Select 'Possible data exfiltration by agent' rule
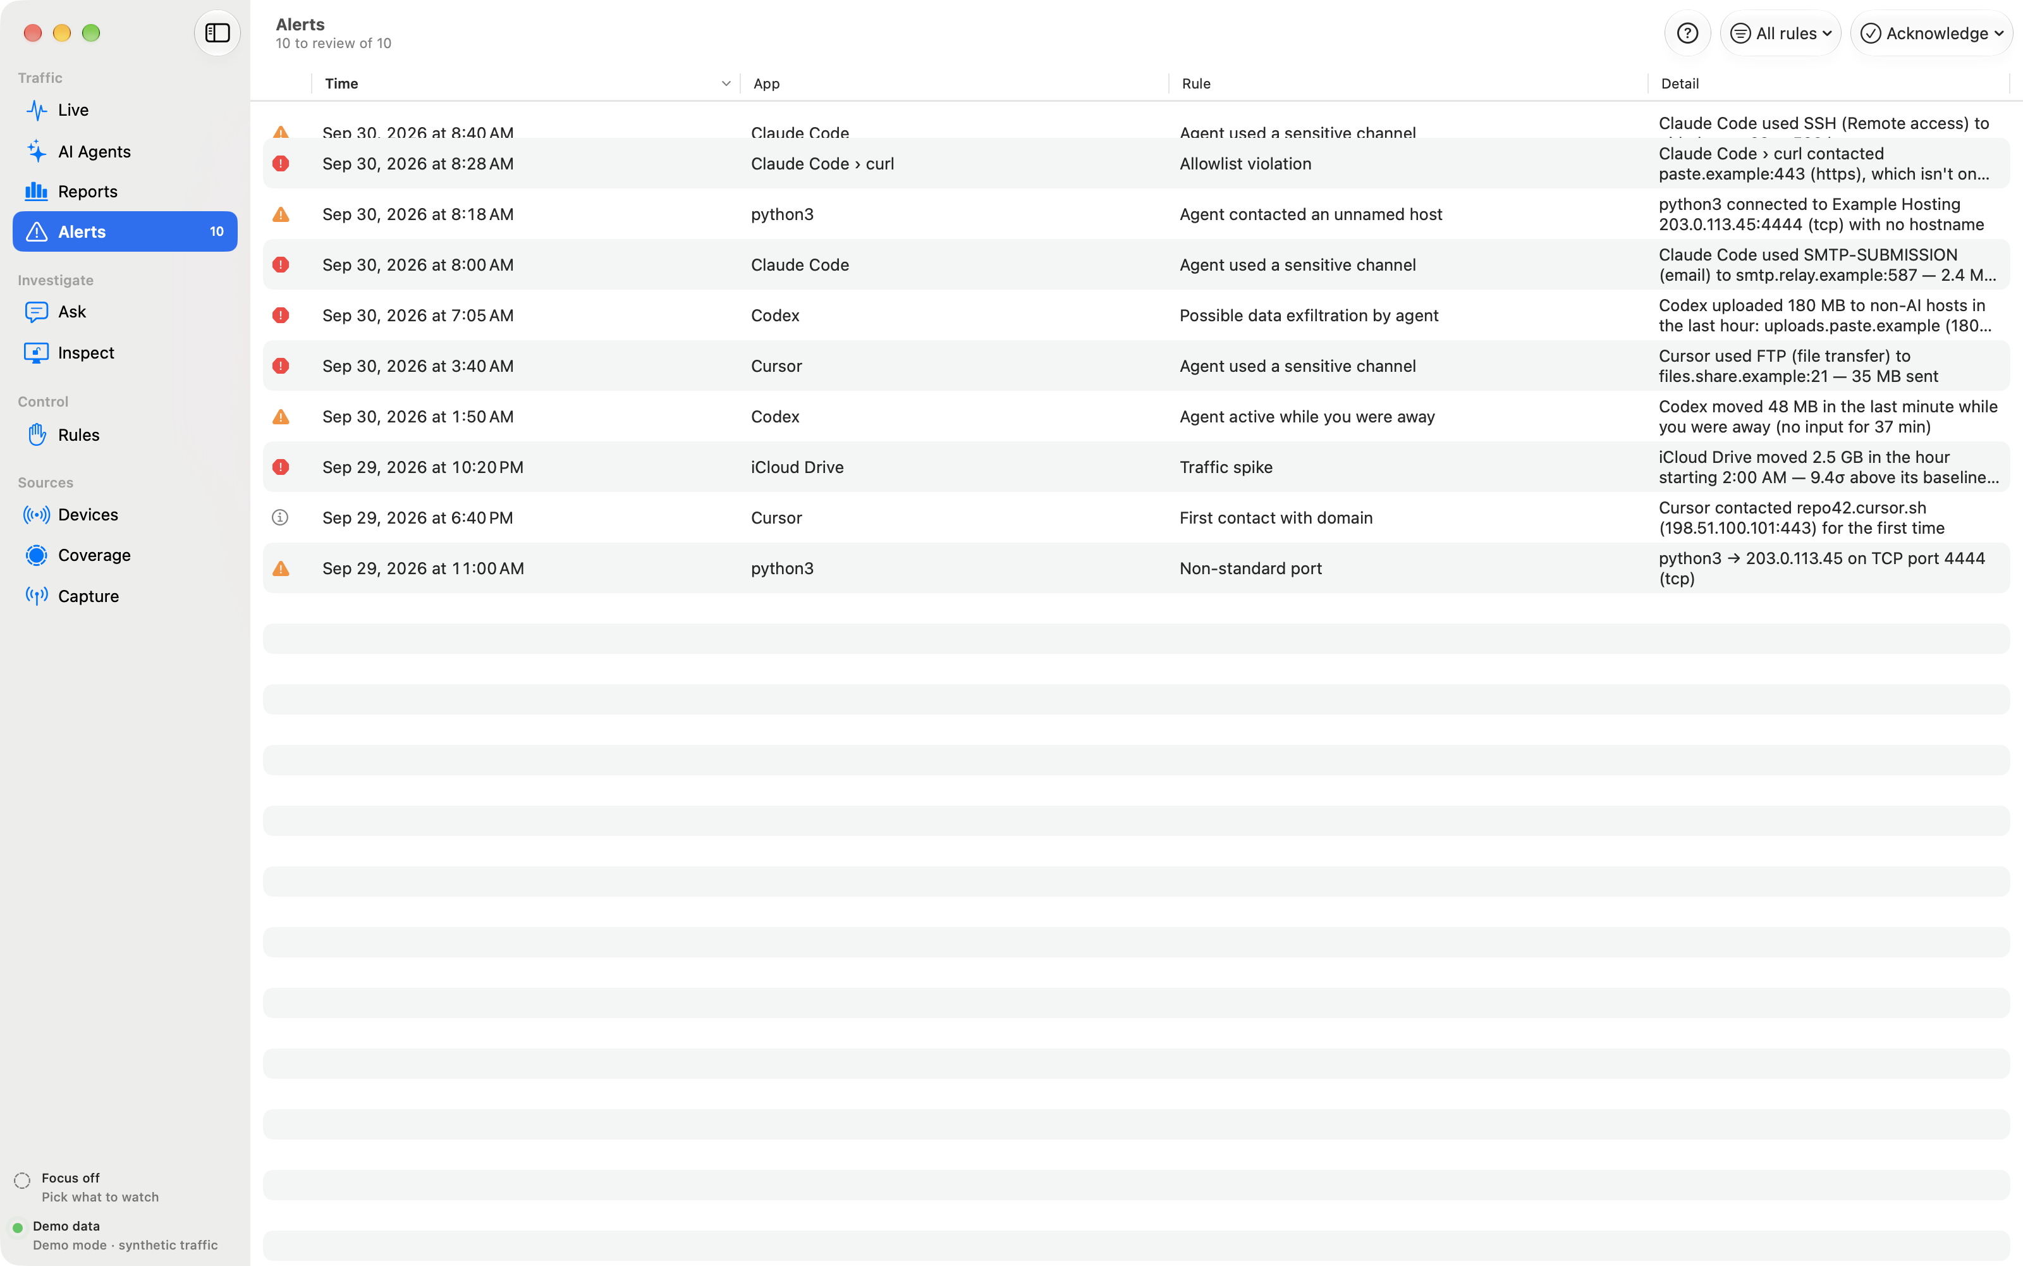This screenshot has height=1266, width=2023. [1308, 315]
